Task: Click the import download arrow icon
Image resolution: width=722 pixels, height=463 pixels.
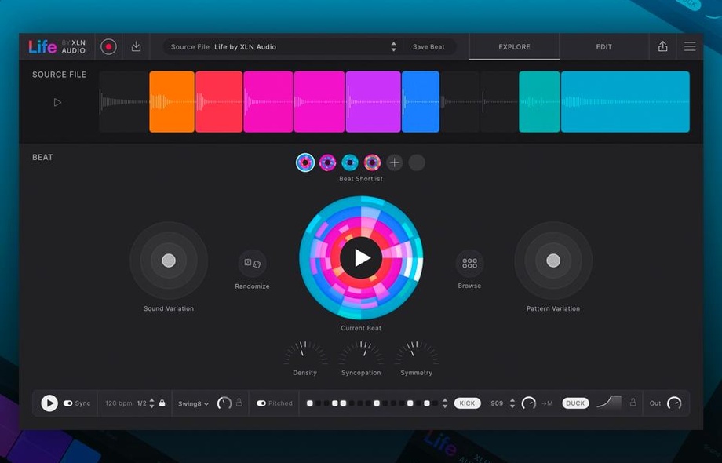Action: 136,47
